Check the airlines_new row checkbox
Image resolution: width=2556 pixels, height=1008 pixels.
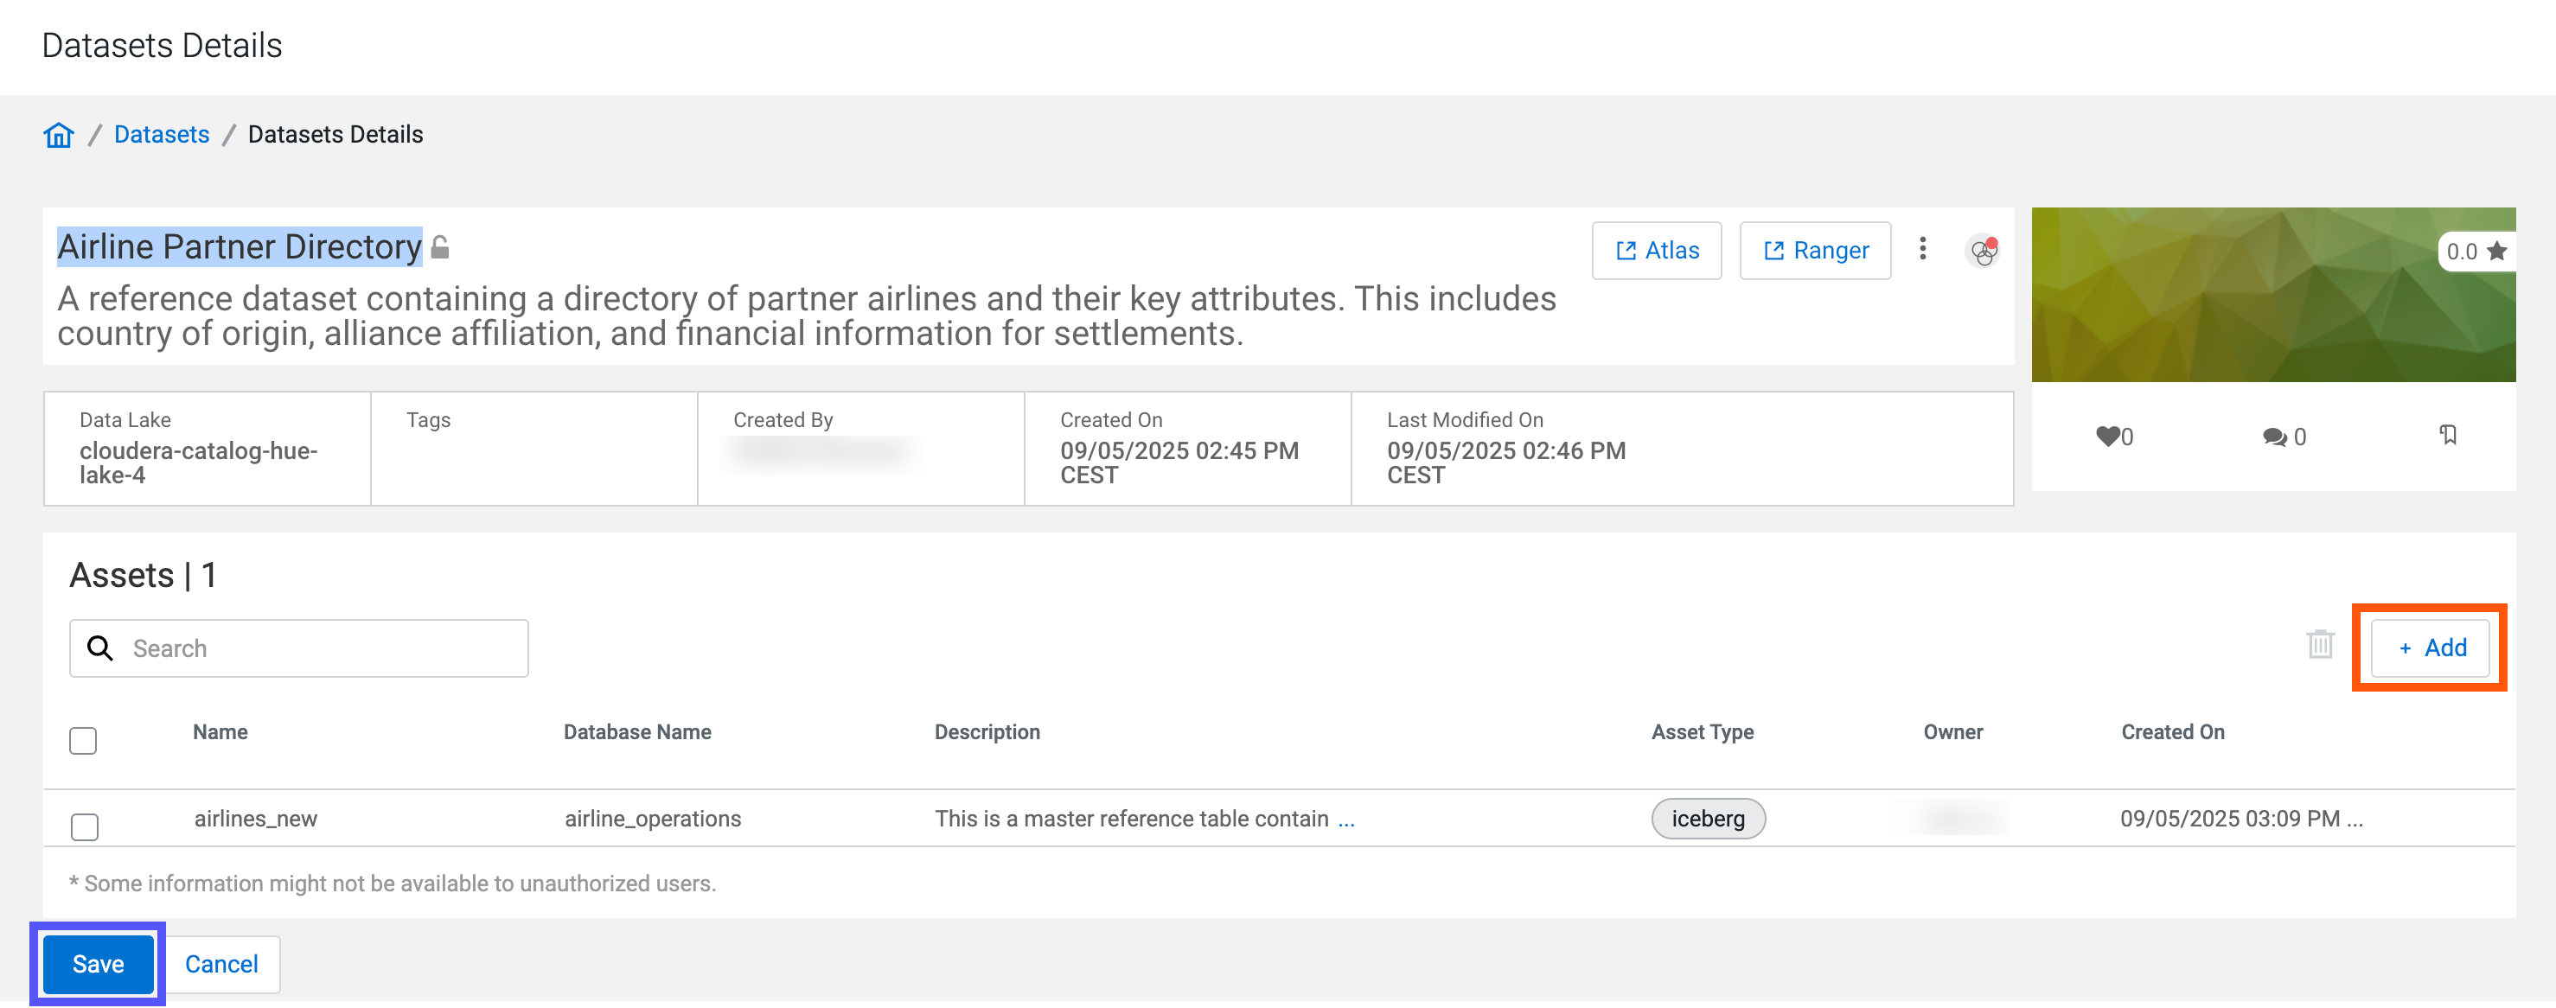coord(86,826)
